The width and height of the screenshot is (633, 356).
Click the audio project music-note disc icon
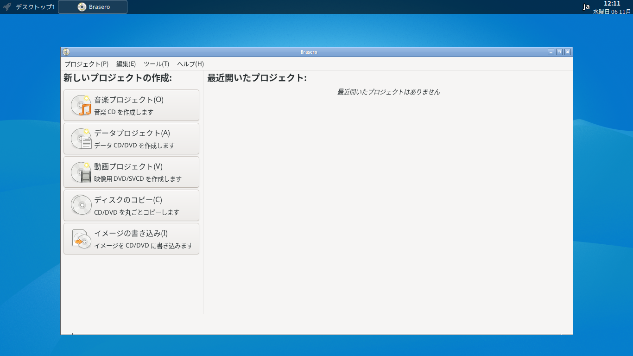click(x=81, y=105)
